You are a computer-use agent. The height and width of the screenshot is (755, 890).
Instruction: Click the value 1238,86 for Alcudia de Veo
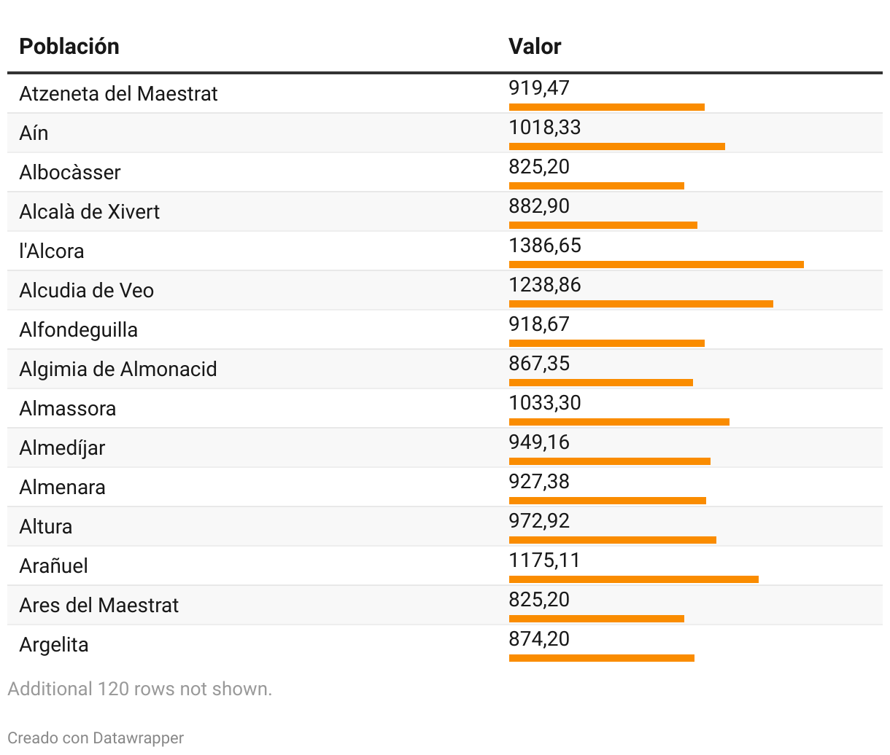click(x=545, y=284)
